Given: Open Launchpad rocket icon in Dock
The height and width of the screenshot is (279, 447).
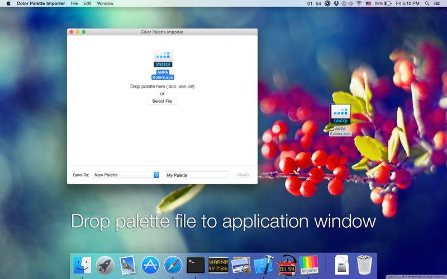Looking at the screenshot, I should click(x=105, y=265).
